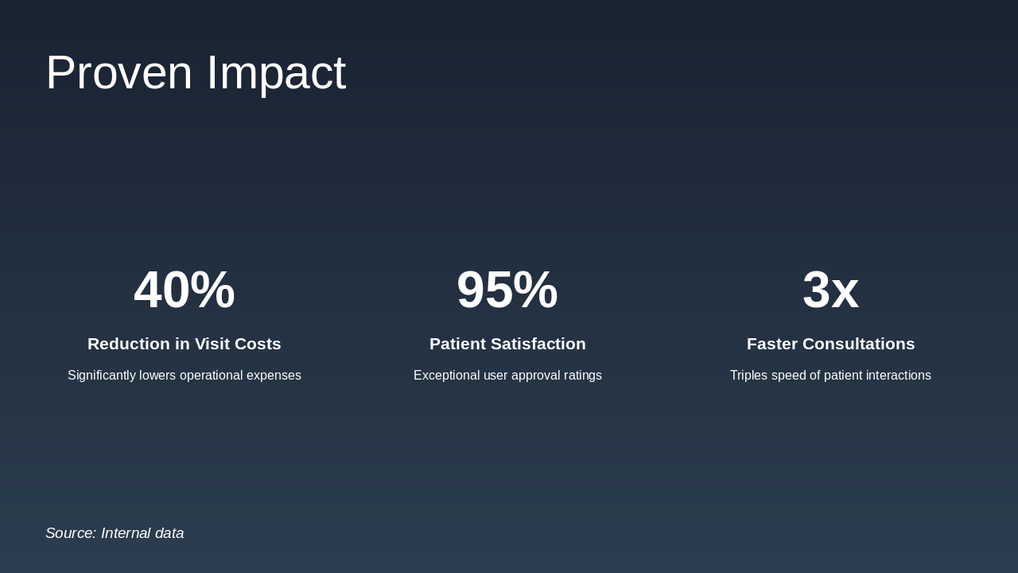Viewport: 1018px width, 573px height.
Task: Select "Significantly lowers operational expenses" description text
Action: tap(185, 376)
